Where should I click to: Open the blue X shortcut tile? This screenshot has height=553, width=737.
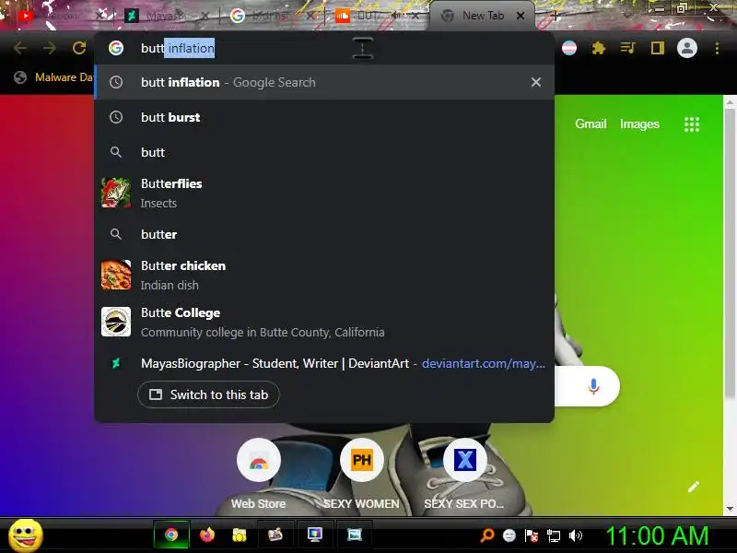click(464, 474)
